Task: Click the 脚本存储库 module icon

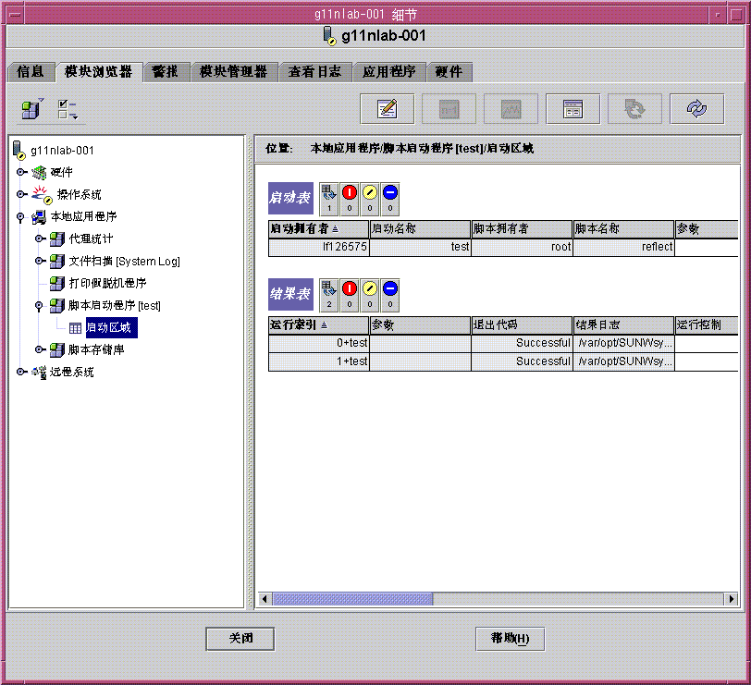Action: pyautogui.click(x=57, y=350)
